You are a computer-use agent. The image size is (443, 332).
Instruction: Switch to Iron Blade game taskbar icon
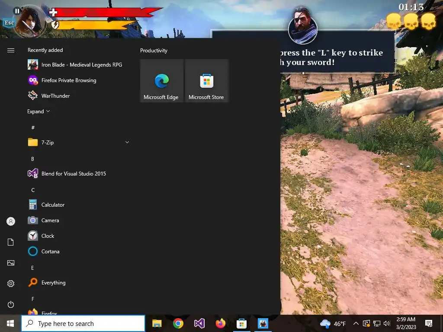point(263,323)
